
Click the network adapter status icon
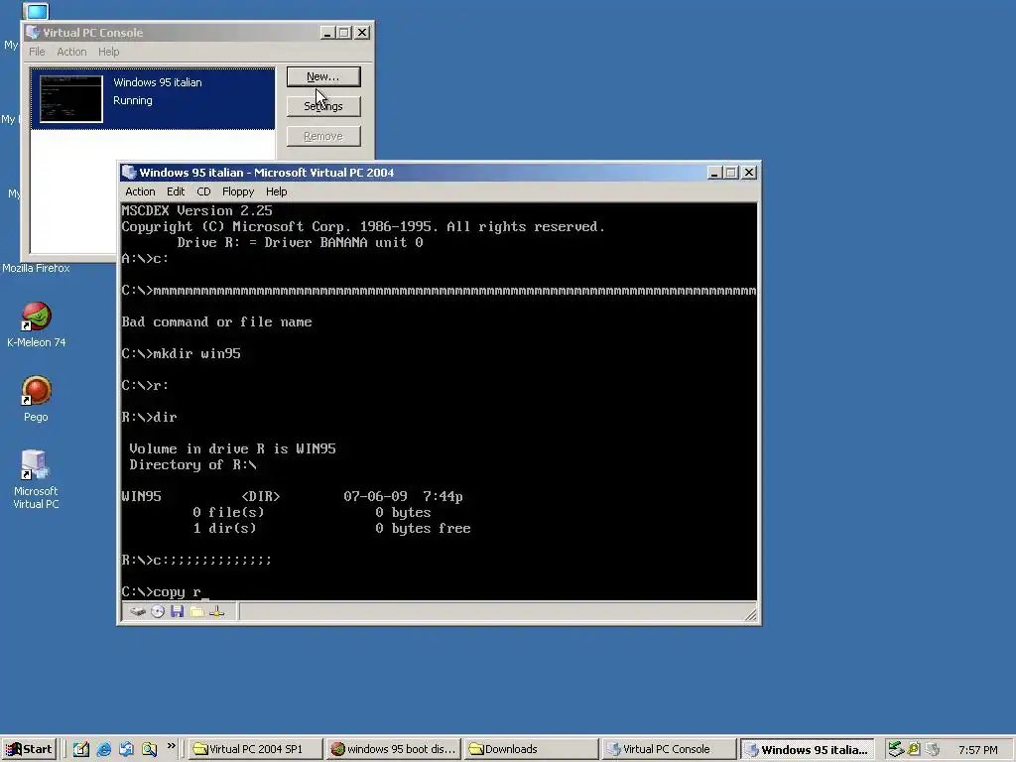[x=217, y=611]
